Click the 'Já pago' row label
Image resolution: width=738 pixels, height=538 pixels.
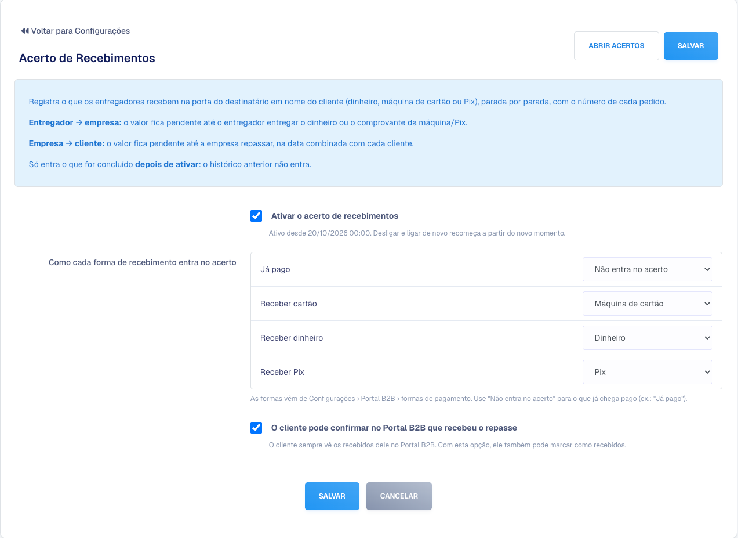[x=275, y=270]
